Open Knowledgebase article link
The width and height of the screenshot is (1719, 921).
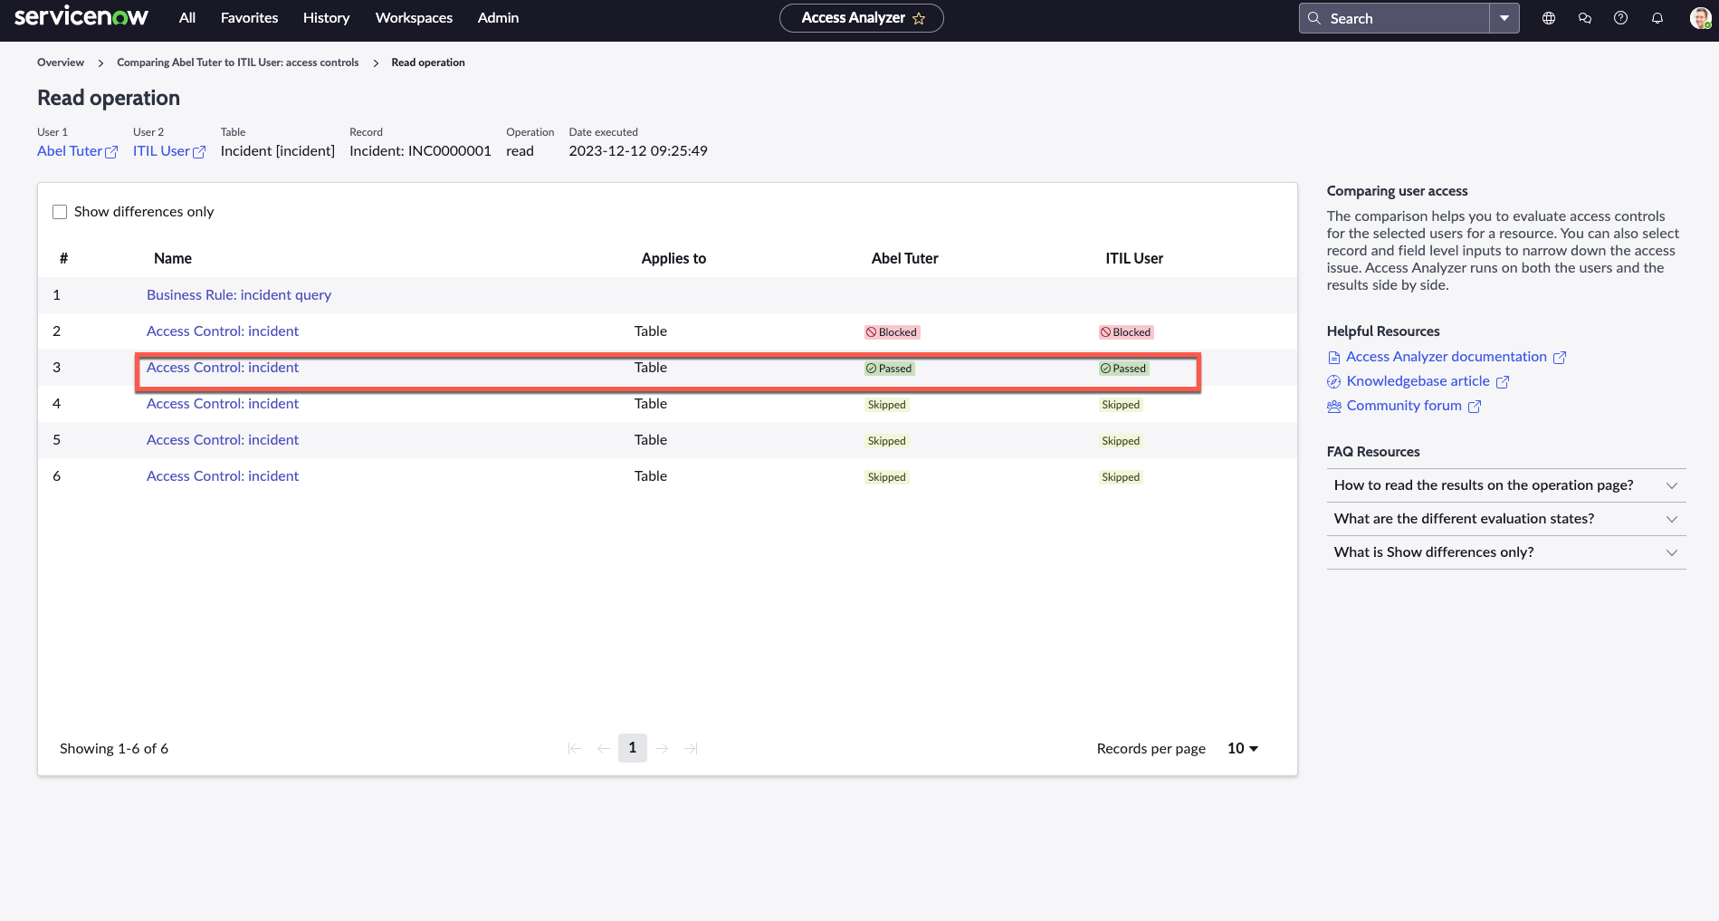point(1418,381)
